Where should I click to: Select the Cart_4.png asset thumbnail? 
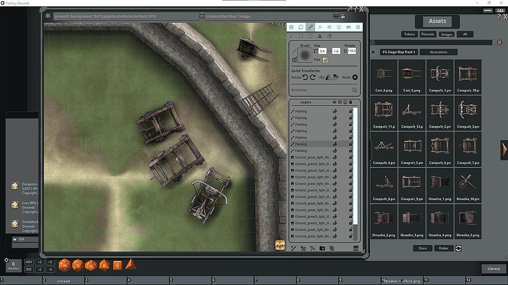[x=384, y=77]
